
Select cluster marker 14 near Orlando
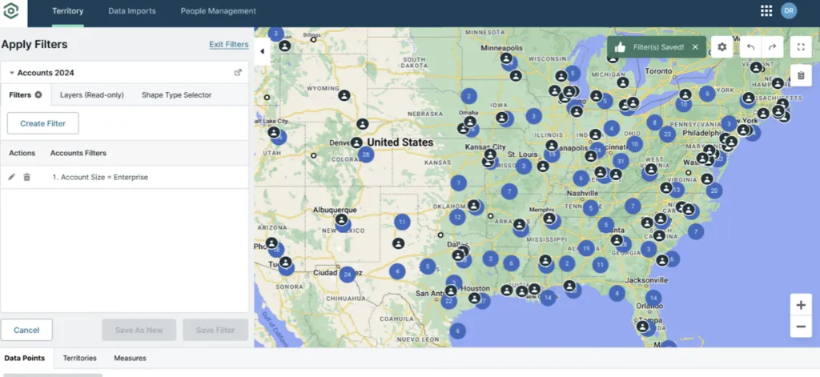[x=653, y=298]
